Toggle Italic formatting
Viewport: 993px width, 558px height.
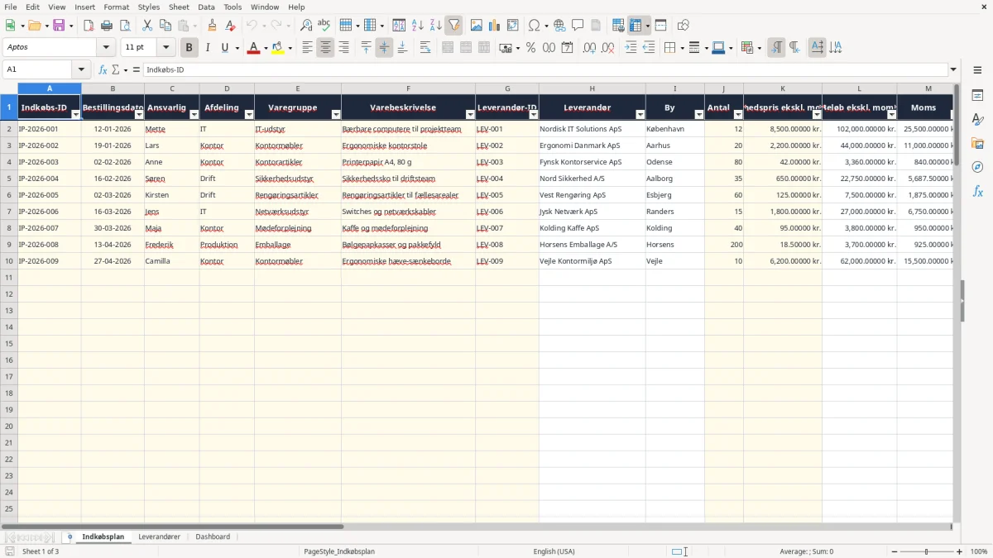[x=207, y=48]
